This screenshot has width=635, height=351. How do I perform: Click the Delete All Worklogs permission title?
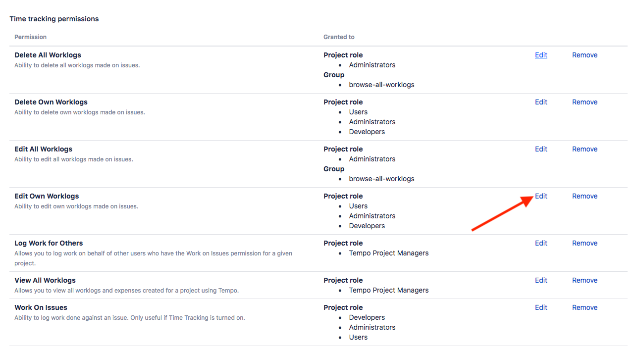click(48, 55)
